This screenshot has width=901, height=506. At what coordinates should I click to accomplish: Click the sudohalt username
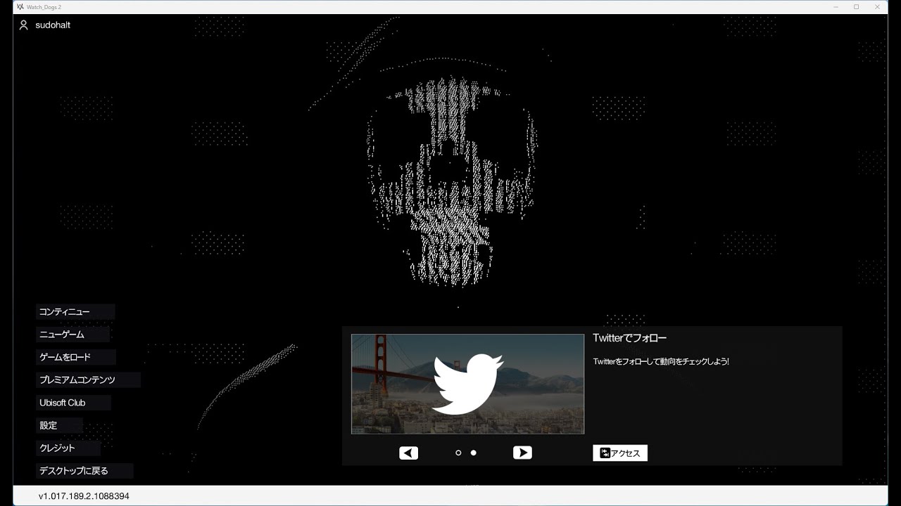pyautogui.click(x=53, y=25)
